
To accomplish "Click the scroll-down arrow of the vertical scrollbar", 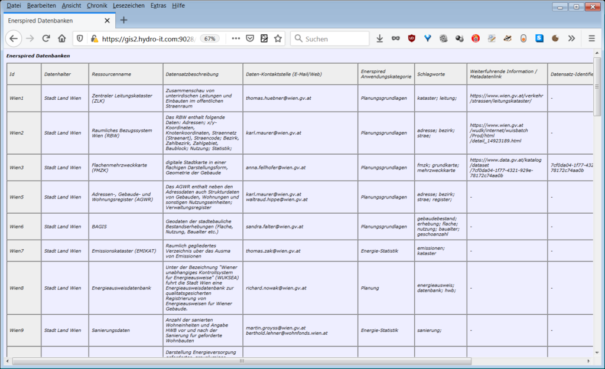I will pyautogui.click(x=597, y=352).
